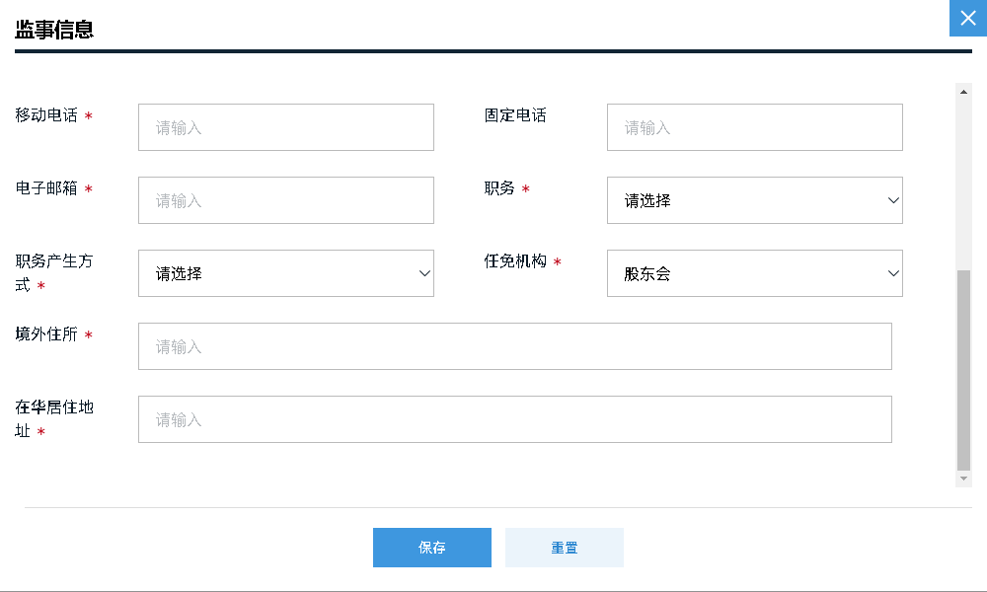Click the chevron icon on the 职务产生方式 selector
Viewport: 987px width, 592px height.
tap(423, 273)
